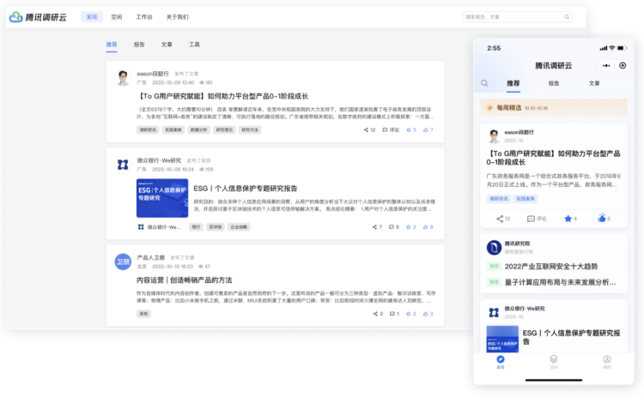Screen dimensions: 644x397
Task: Toggle the star favorite on the ESG desktop article
Action: [409, 227]
